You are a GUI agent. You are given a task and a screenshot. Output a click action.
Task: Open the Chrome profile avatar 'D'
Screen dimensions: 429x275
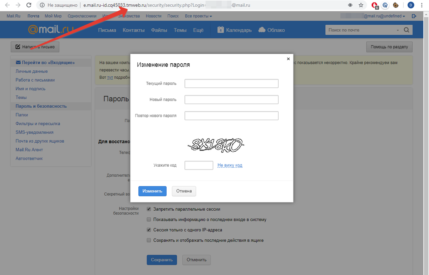click(410, 5)
